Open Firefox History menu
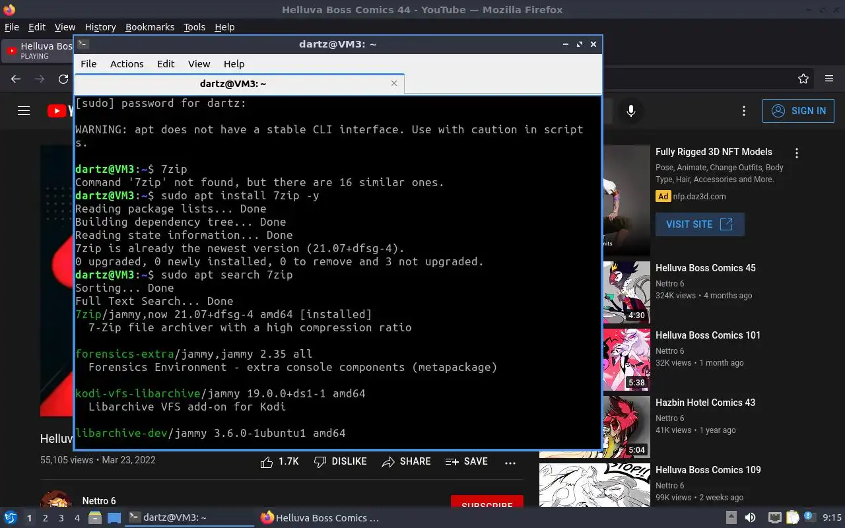845x528 pixels. [100, 27]
